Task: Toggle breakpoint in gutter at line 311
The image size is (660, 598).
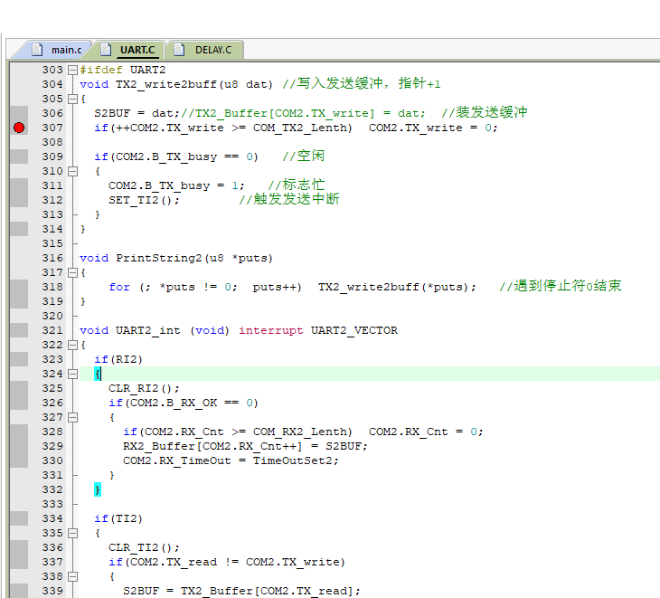Action: 19,185
